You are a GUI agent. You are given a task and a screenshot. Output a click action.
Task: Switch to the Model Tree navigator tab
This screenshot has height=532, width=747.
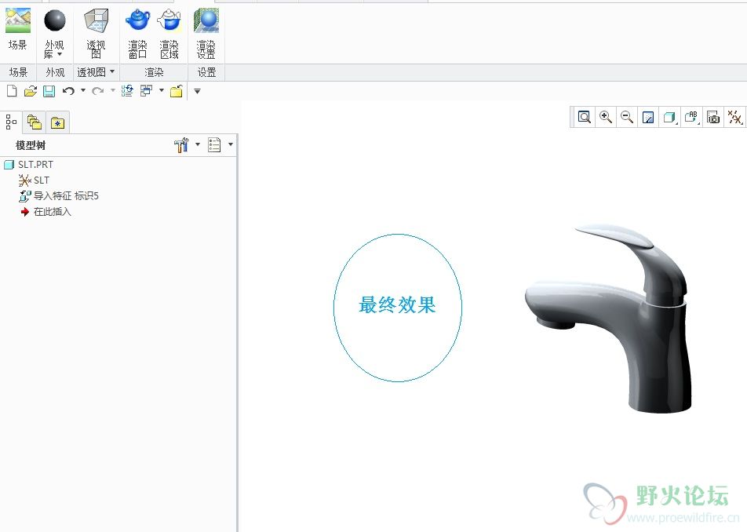[x=12, y=122]
